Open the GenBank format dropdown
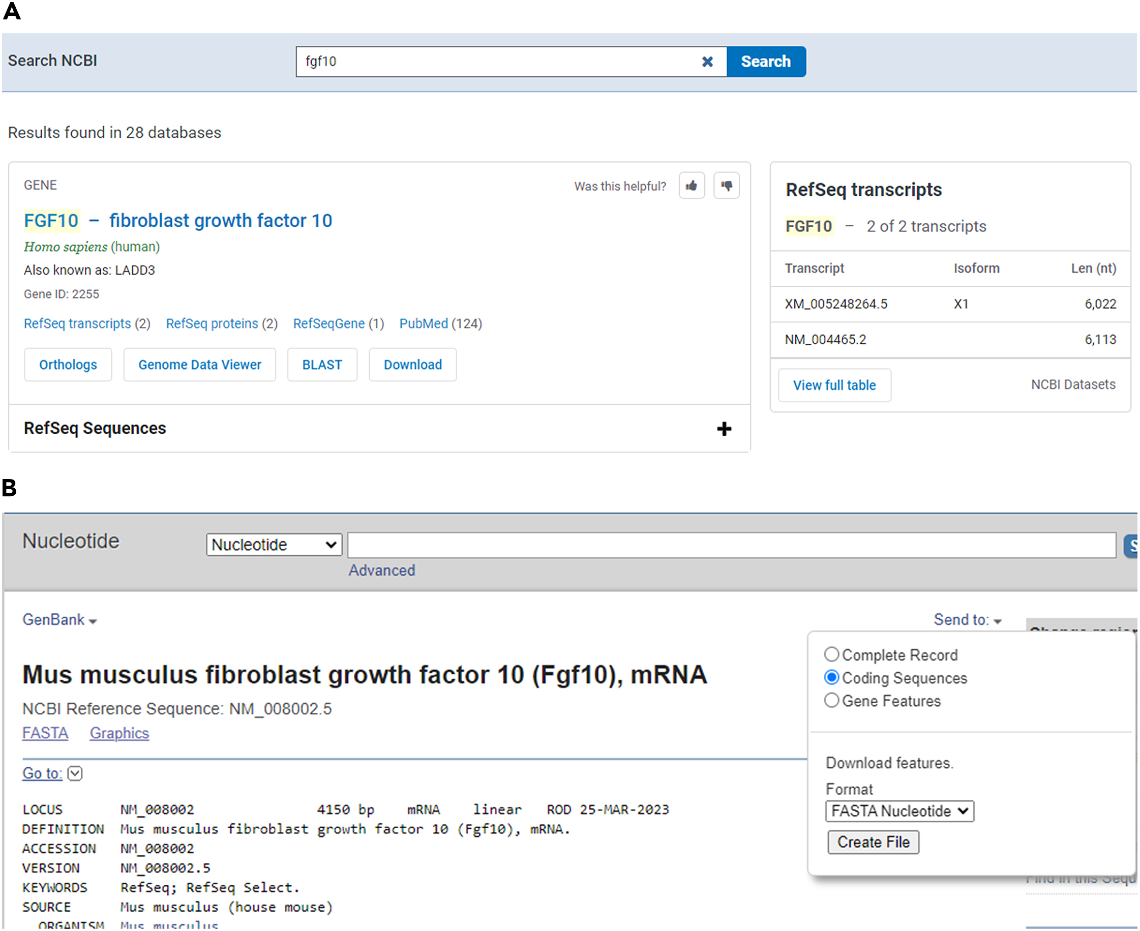The height and width of the screenshot is (931, 1140). (x=59, y=620)
